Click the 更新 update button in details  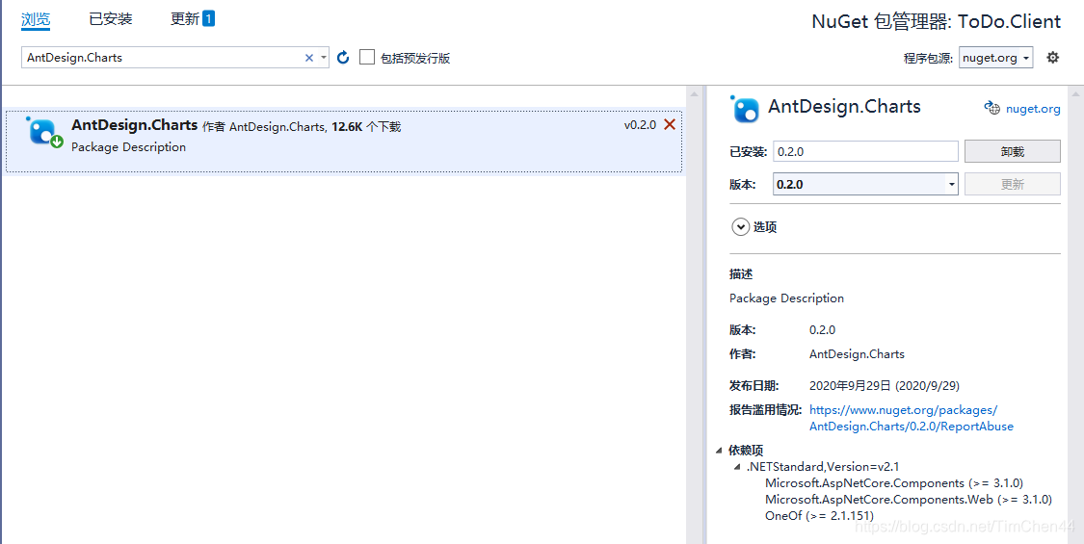click(1012, 185)
